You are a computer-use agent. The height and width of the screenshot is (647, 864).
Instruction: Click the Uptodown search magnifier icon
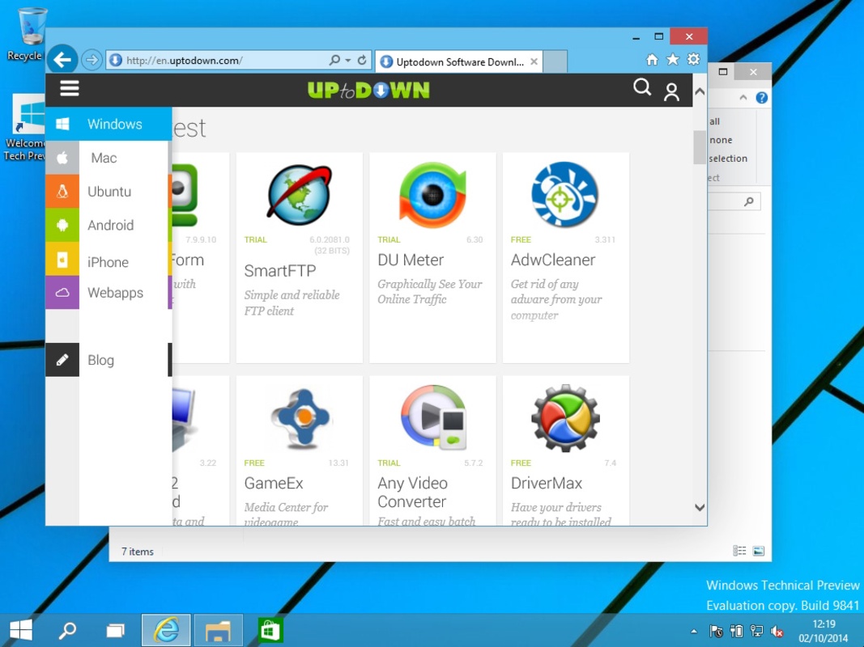click(x=641, y=89)
